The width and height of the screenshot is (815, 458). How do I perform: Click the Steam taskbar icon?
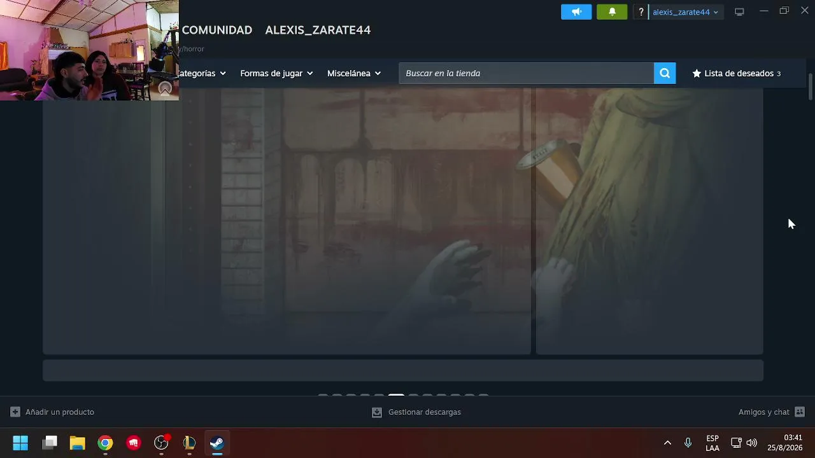(x=217, y=443)
